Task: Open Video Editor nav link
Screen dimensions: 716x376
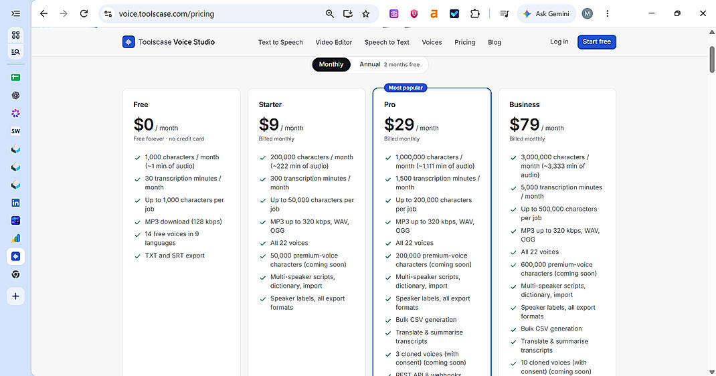Action: pyautogui.click(x=333, y=42)
